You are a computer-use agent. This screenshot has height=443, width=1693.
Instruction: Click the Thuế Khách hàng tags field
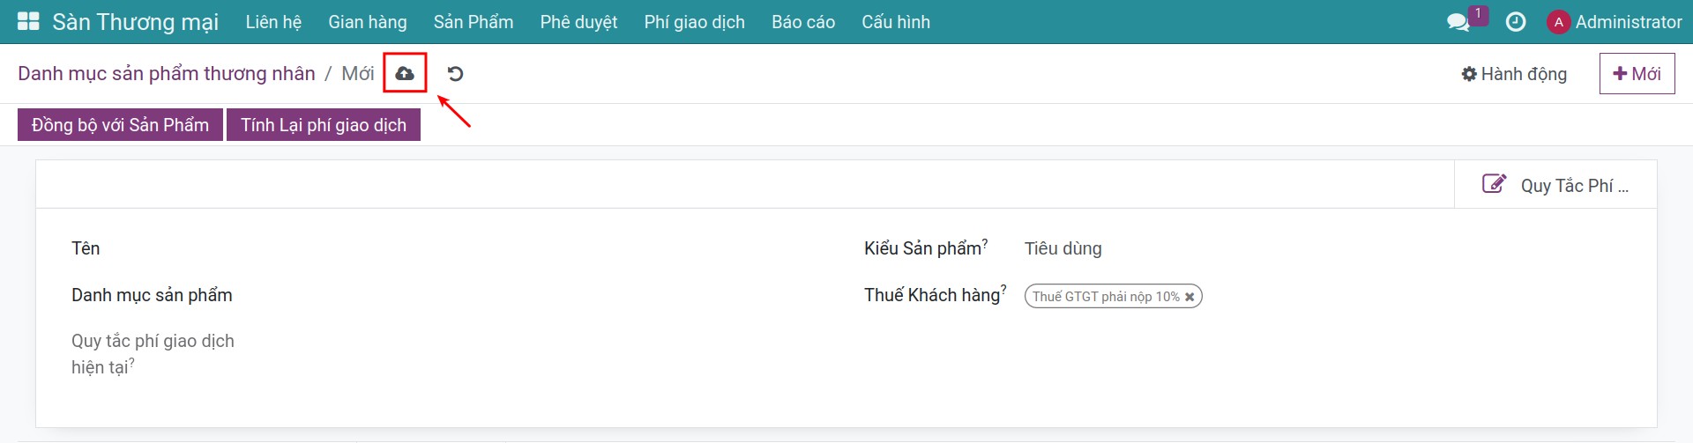1323,296
